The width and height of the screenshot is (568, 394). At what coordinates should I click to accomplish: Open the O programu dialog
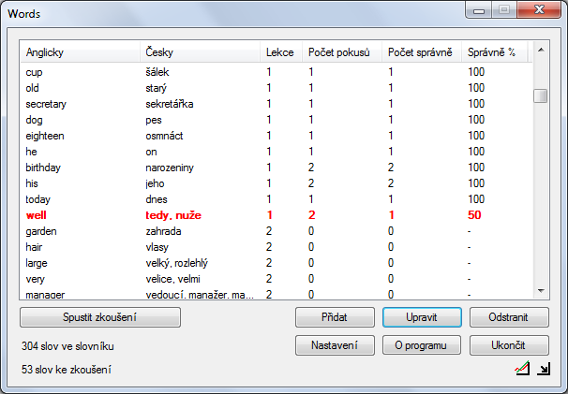(422, 345)
